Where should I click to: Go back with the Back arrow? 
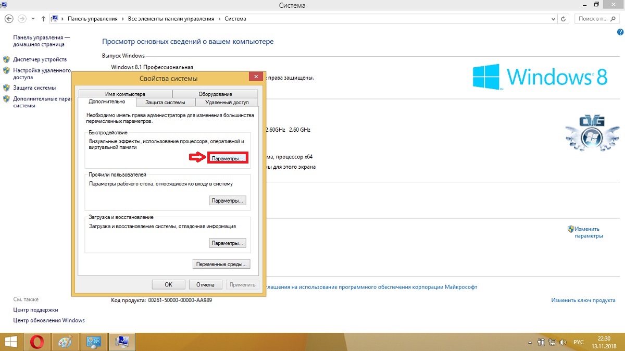9,18
